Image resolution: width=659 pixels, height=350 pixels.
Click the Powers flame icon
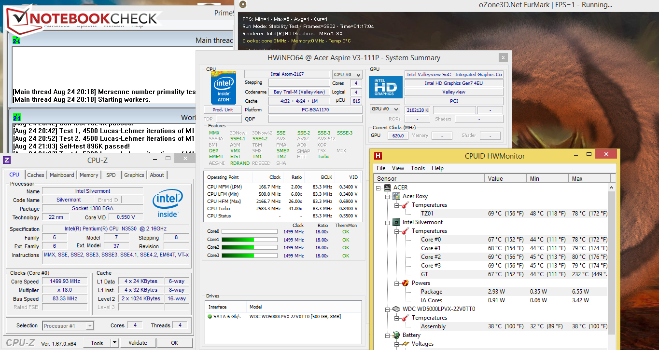(x=405, y=283)
